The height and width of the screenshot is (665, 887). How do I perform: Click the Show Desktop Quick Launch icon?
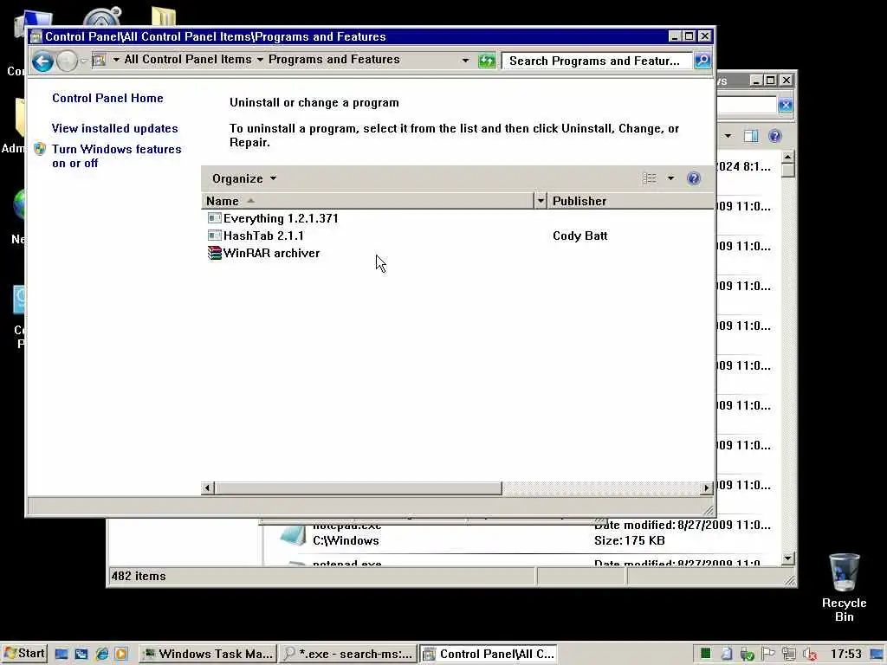[62, 655]
